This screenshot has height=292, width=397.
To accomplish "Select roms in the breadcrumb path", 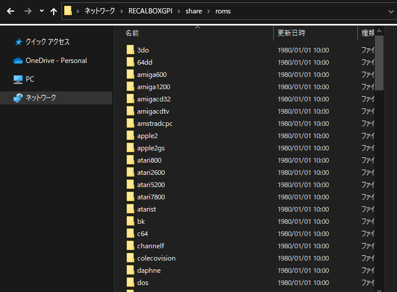I will (x=223, y=11).
